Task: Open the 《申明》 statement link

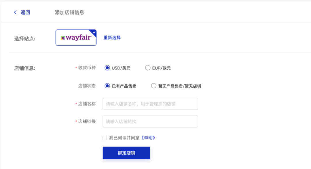Action: (148, 138)
